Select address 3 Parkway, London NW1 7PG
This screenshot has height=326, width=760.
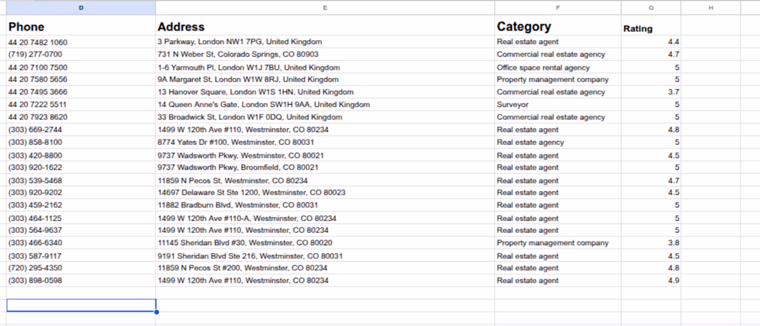point(325,42)
